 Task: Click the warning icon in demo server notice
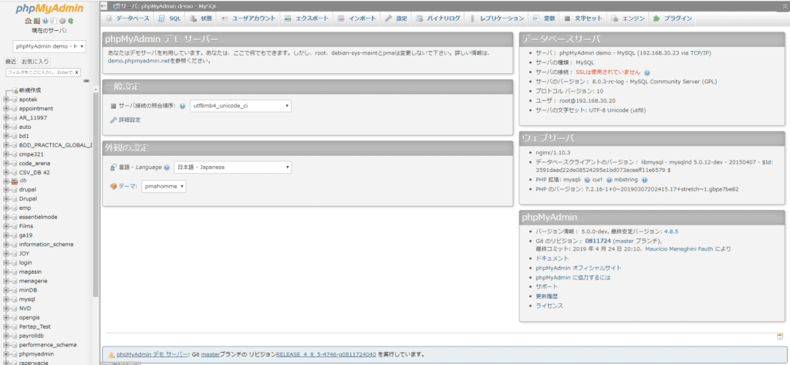[x=110, y=354]
